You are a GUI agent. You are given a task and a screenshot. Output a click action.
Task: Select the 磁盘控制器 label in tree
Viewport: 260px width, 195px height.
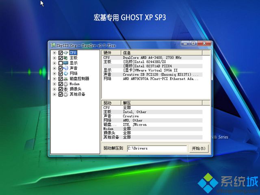coord(79,78)
